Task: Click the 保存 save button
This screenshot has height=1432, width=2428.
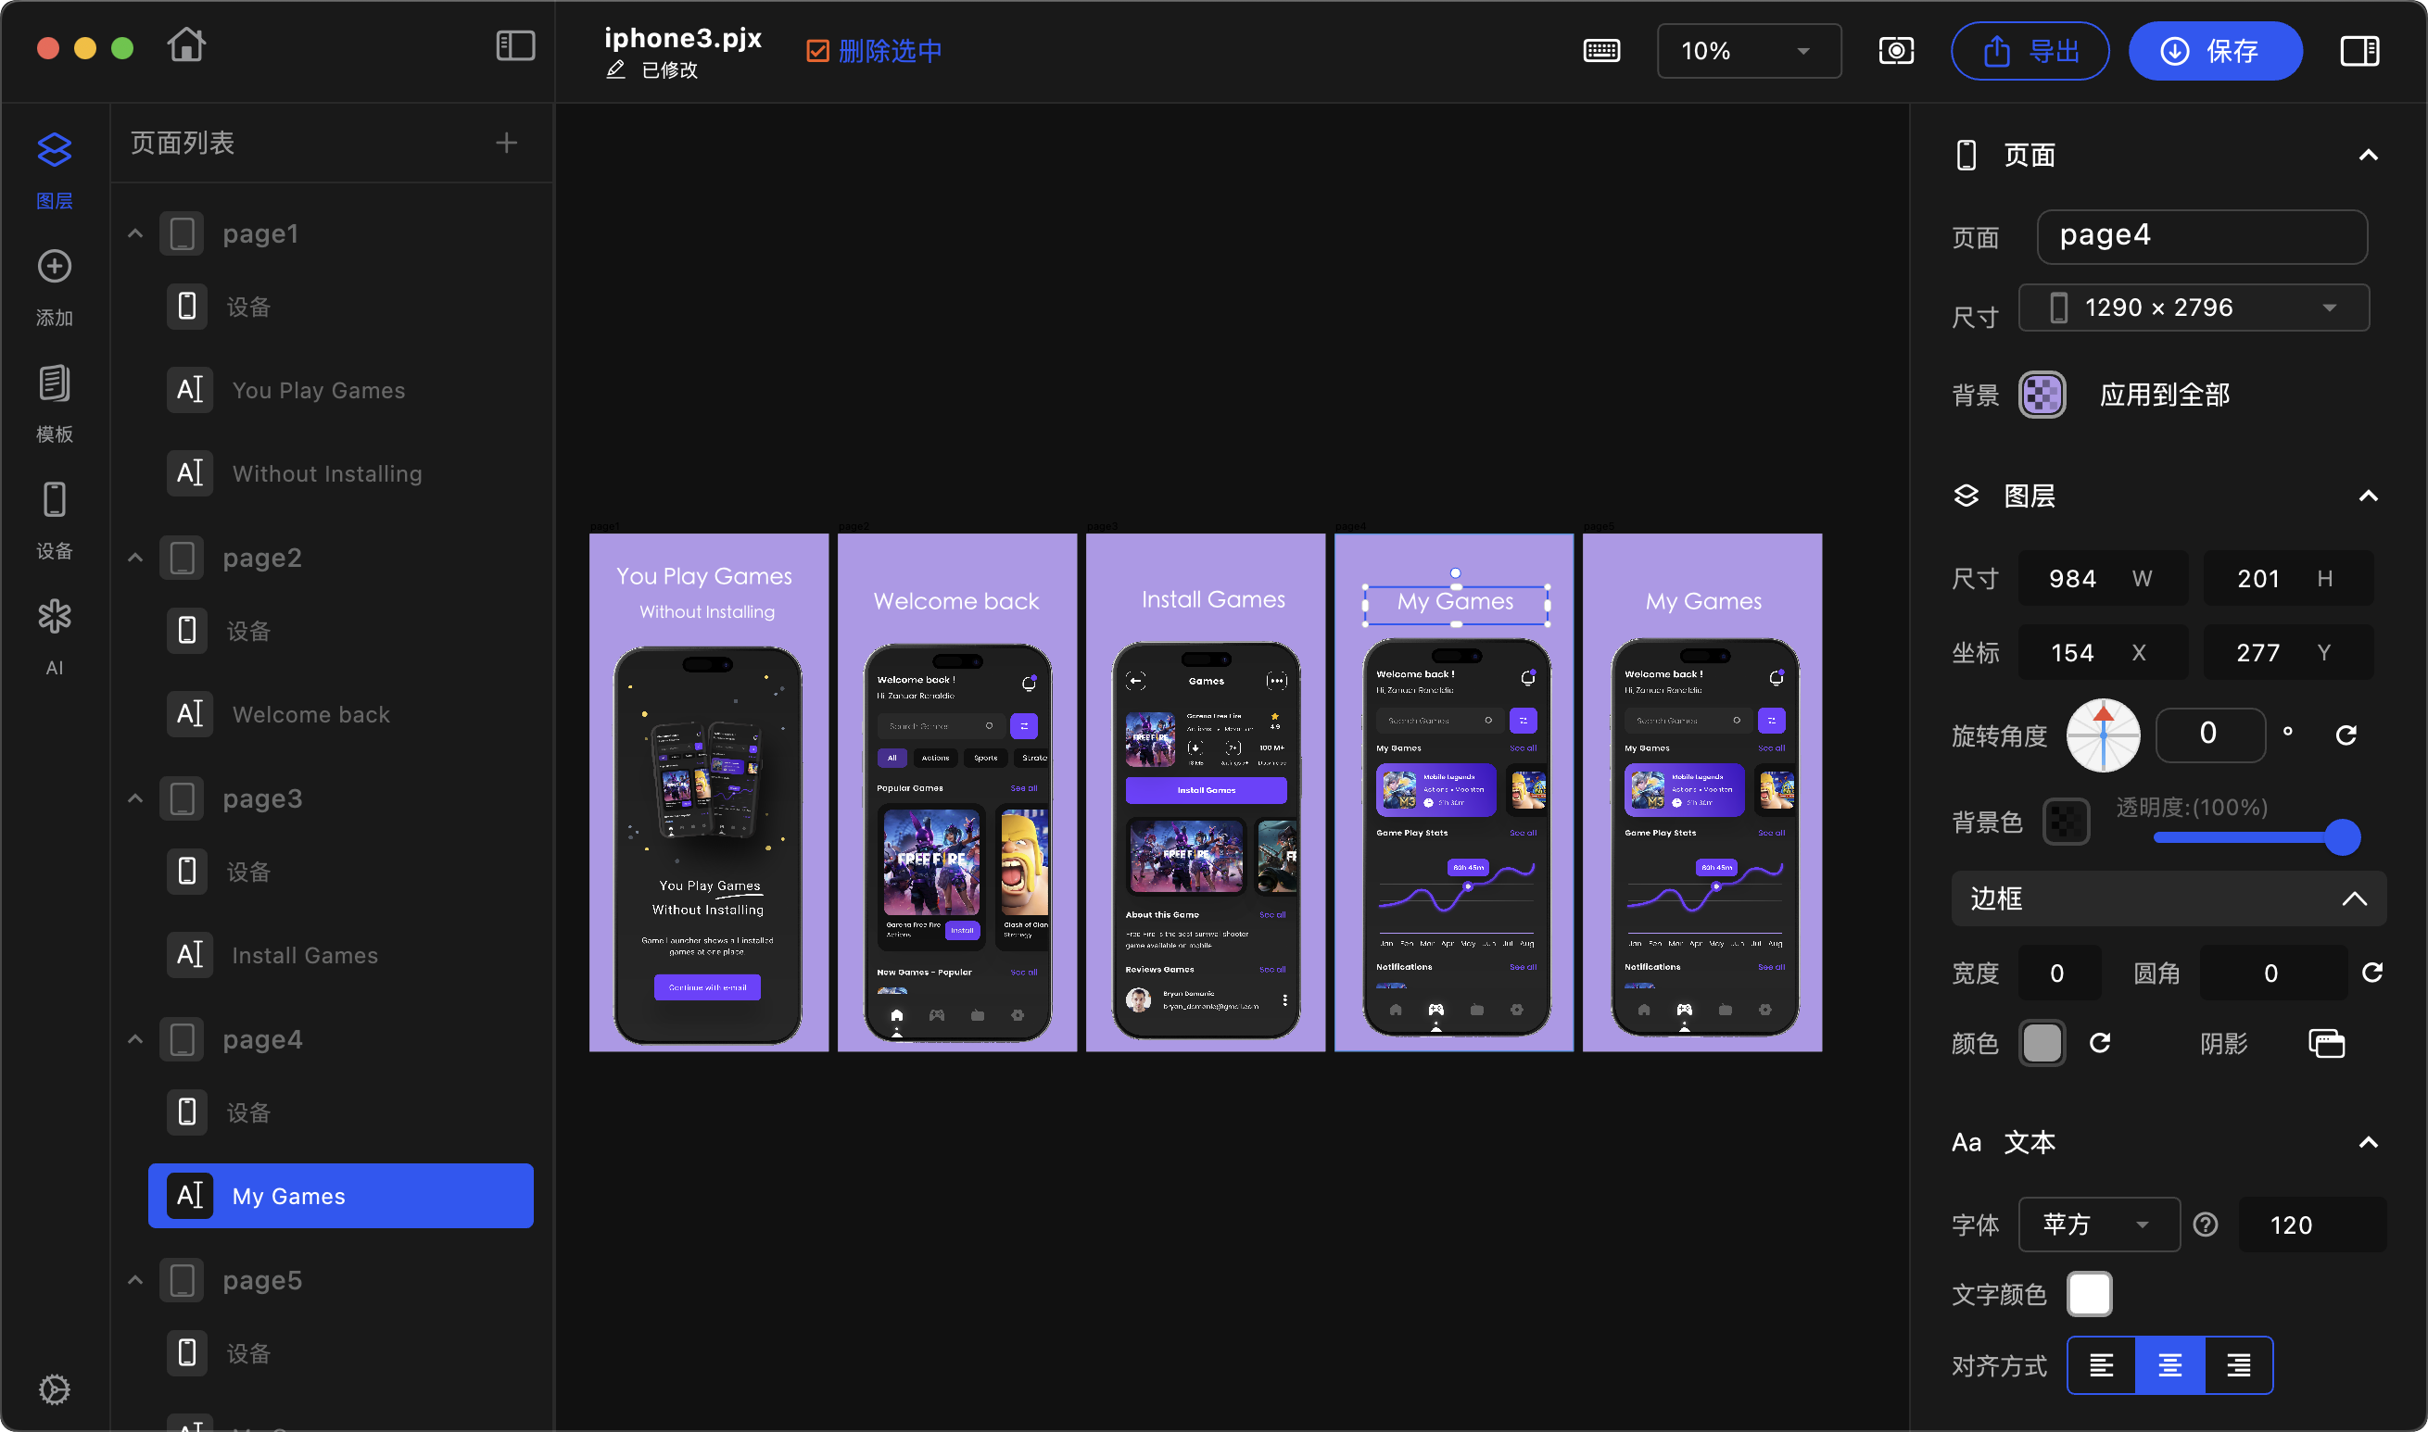Action: [x=2214, y=51]
